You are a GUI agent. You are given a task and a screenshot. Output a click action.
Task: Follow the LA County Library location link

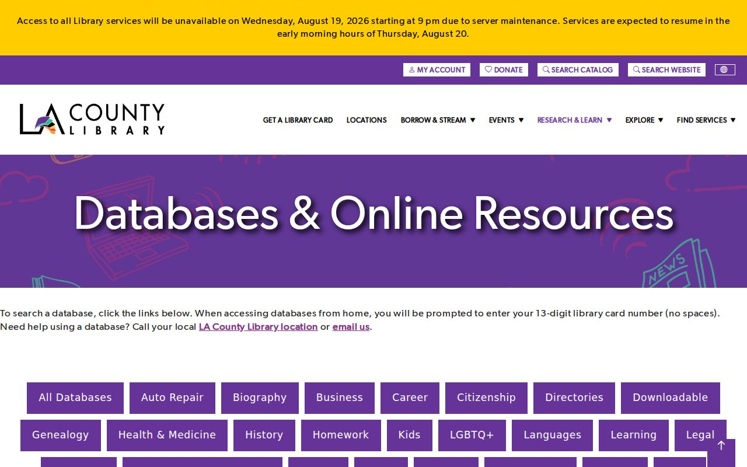pyautogui.click(x=258, y=327)
